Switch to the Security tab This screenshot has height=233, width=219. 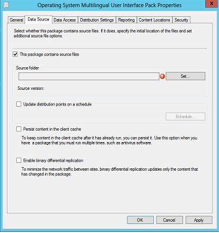(x=181, y=20)
